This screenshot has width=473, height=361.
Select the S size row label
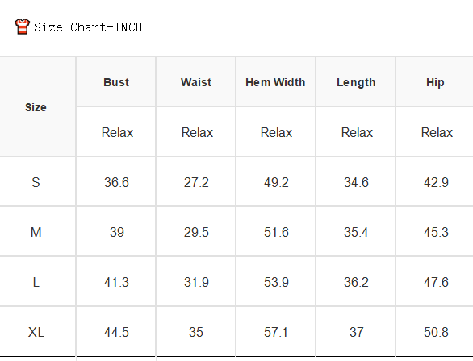[x=36, y=182]
